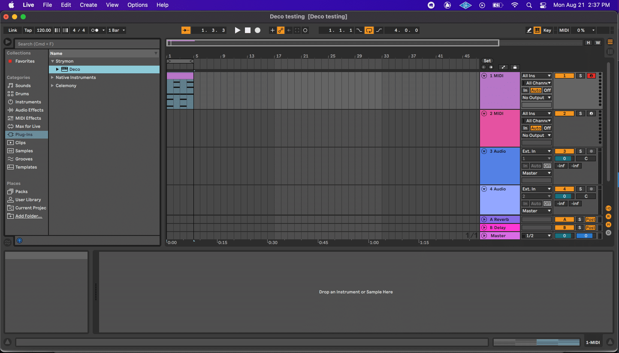Solo the 1 MIDI track
The image size is (619, 353).
pyautogui.click(x=580, y=75)
